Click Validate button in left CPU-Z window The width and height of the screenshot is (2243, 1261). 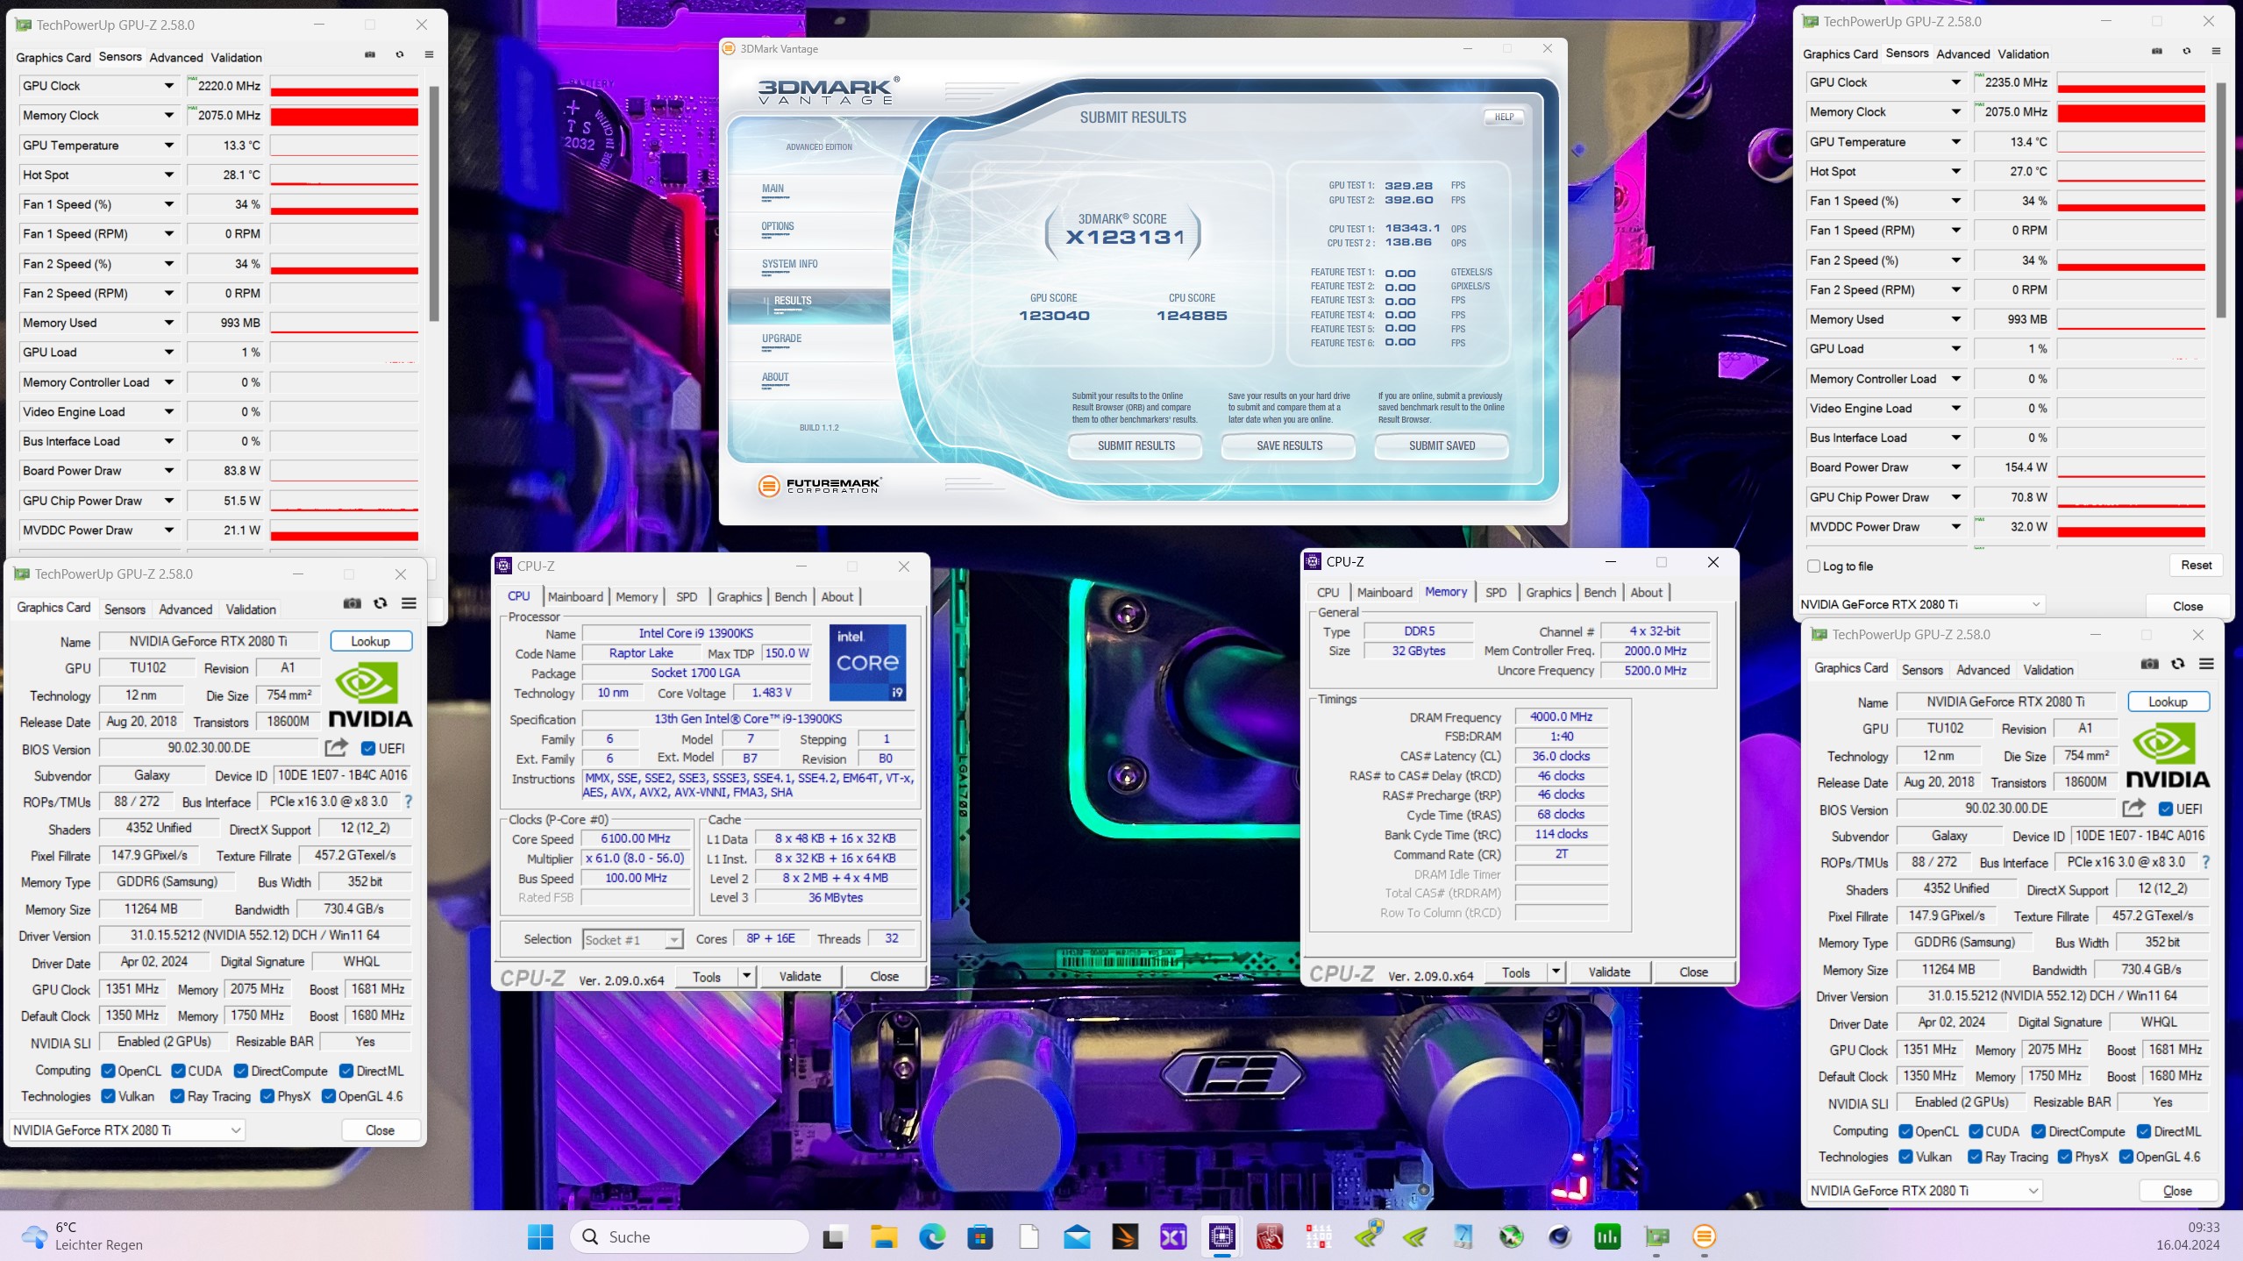(x=800, y=976)
